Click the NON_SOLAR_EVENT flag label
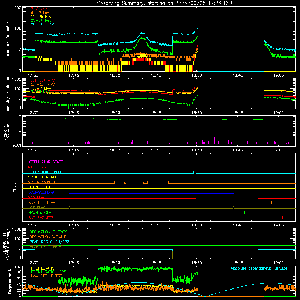 [x=45, y=172]
